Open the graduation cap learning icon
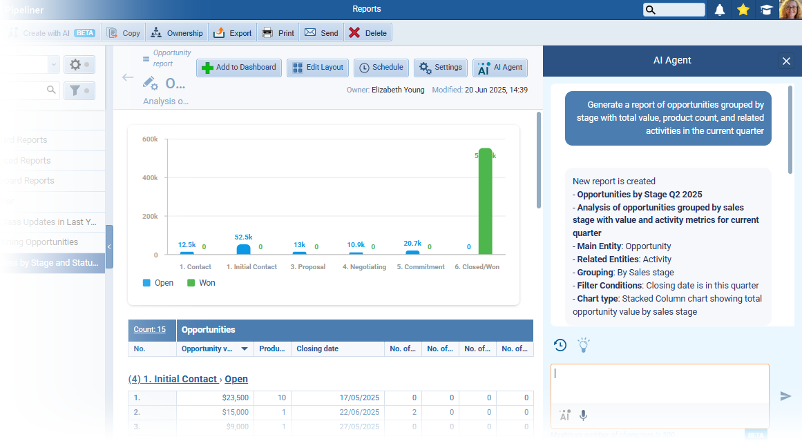Viewport: 802px width, 441px height. coord(766,10)
